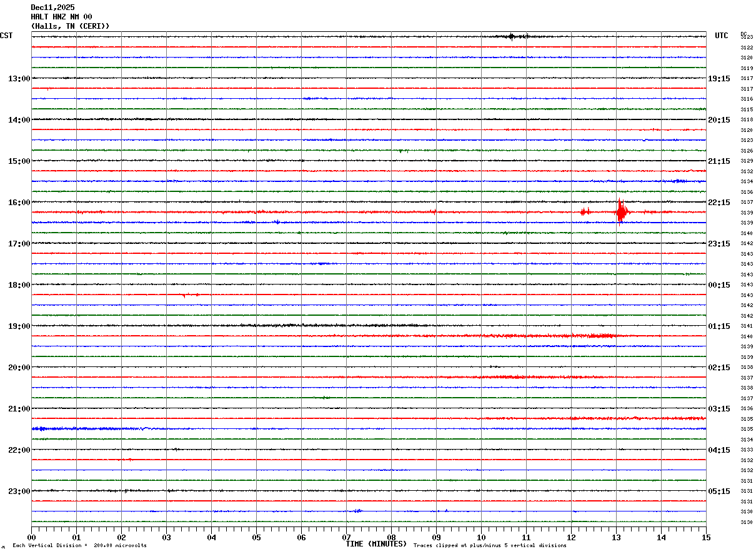This screenshot has width=756, height=554.
Task: Click the CST timezone label
Action: point(6,36)
